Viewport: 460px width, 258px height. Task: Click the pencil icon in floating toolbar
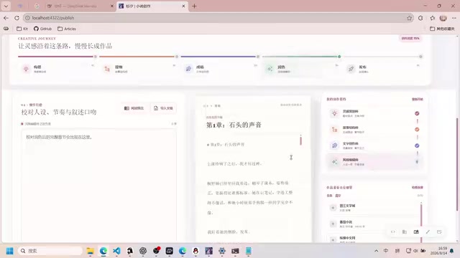[428, 231]
